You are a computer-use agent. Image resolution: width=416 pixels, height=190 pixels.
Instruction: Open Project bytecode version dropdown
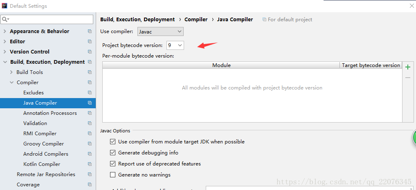click(175, 45)
